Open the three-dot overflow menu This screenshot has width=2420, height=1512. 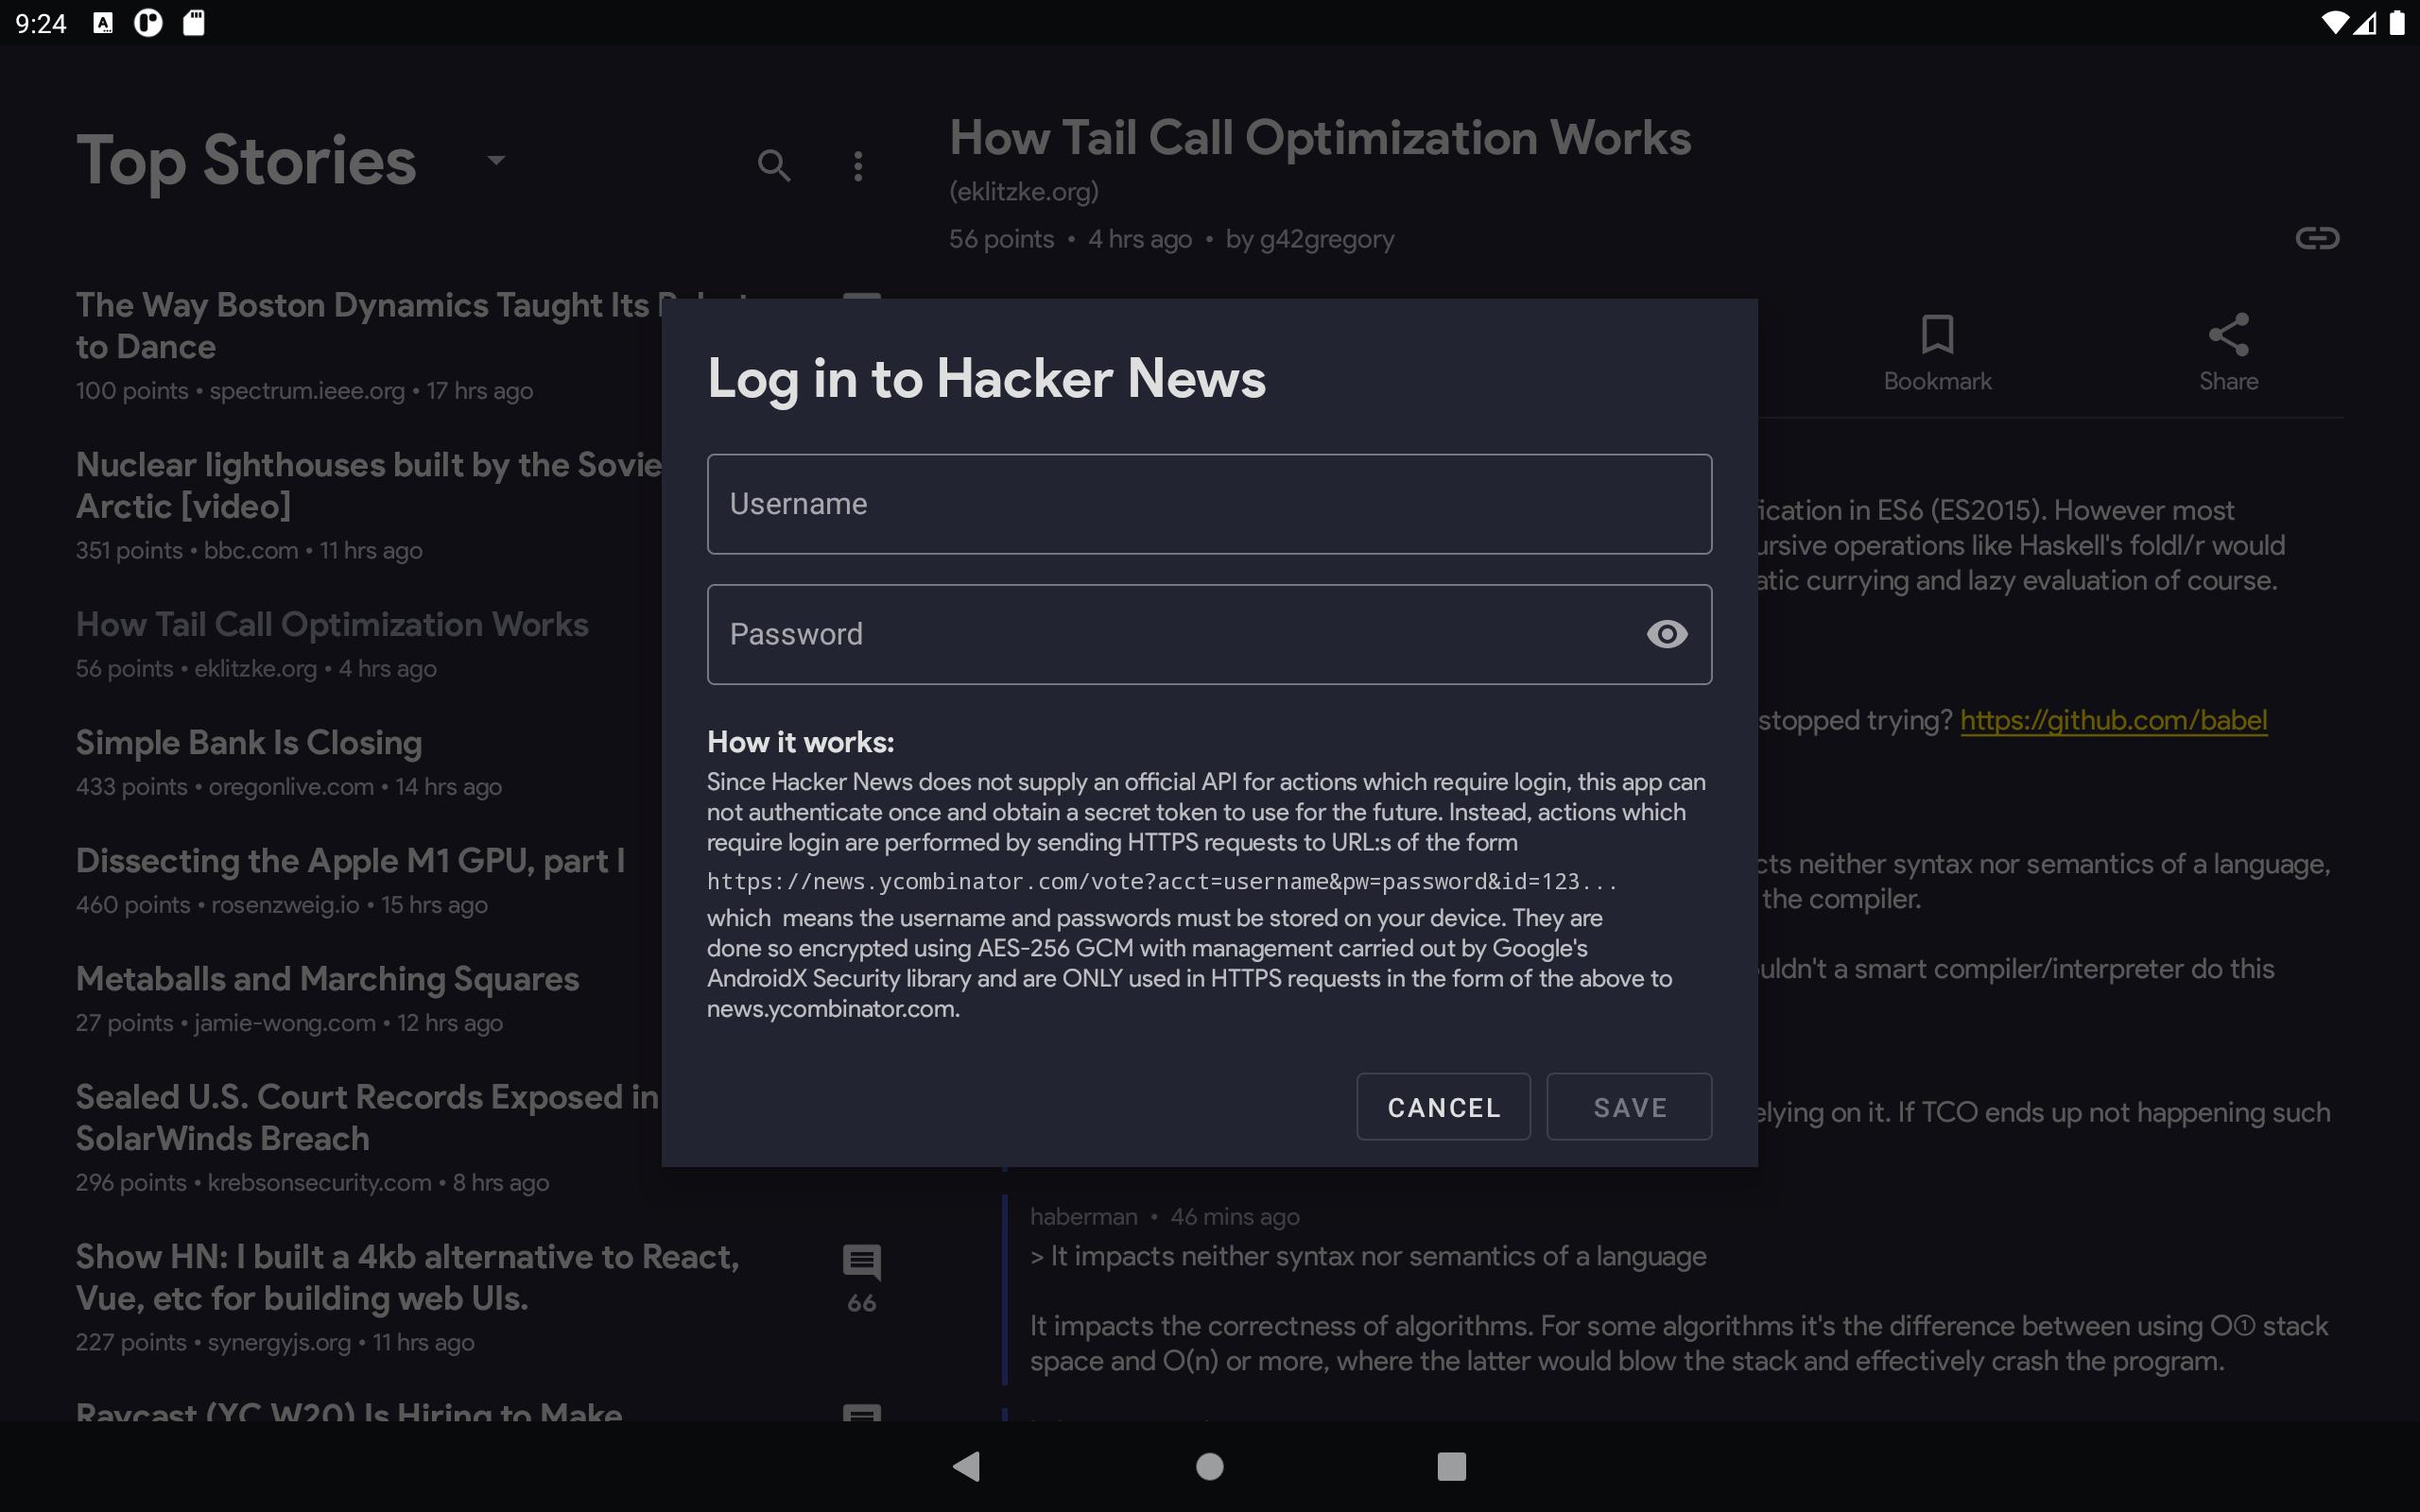click(858, 166)
